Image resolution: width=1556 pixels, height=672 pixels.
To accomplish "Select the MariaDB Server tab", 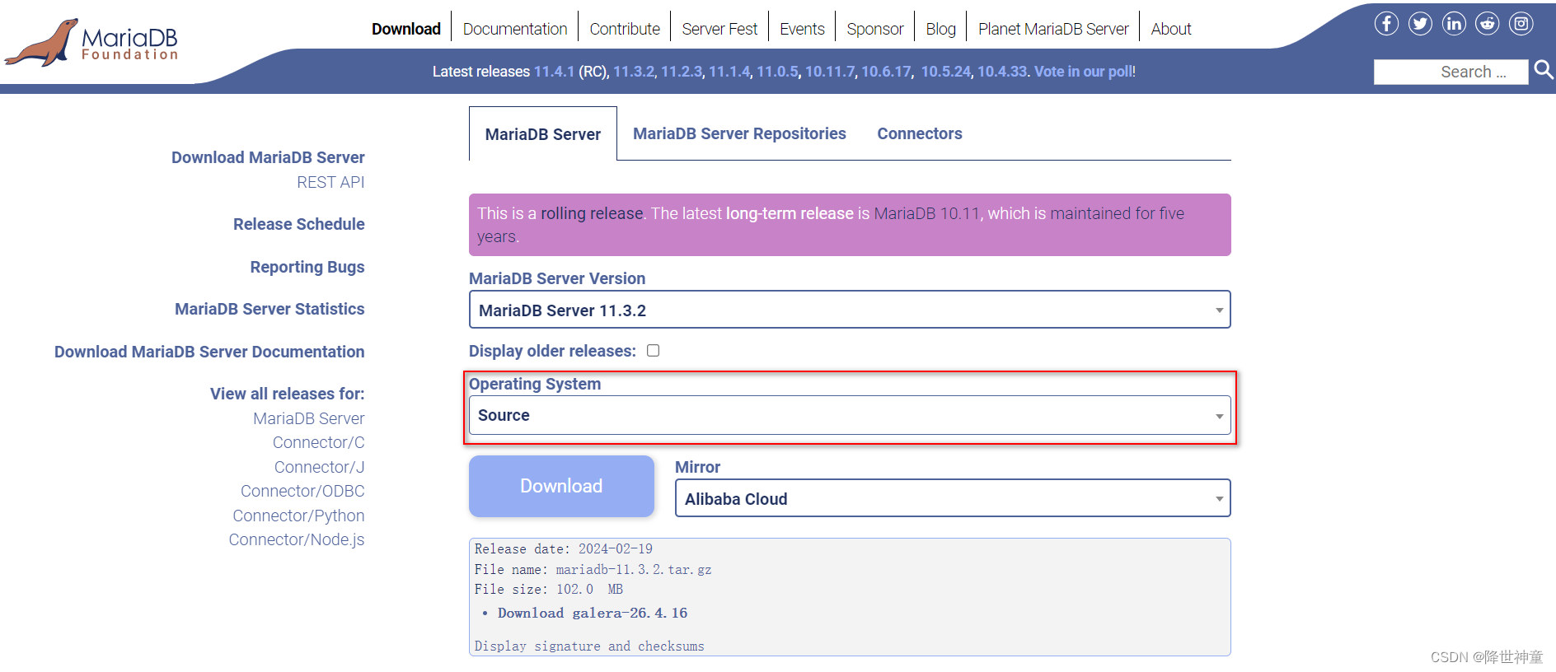I will tap(543, 134).
